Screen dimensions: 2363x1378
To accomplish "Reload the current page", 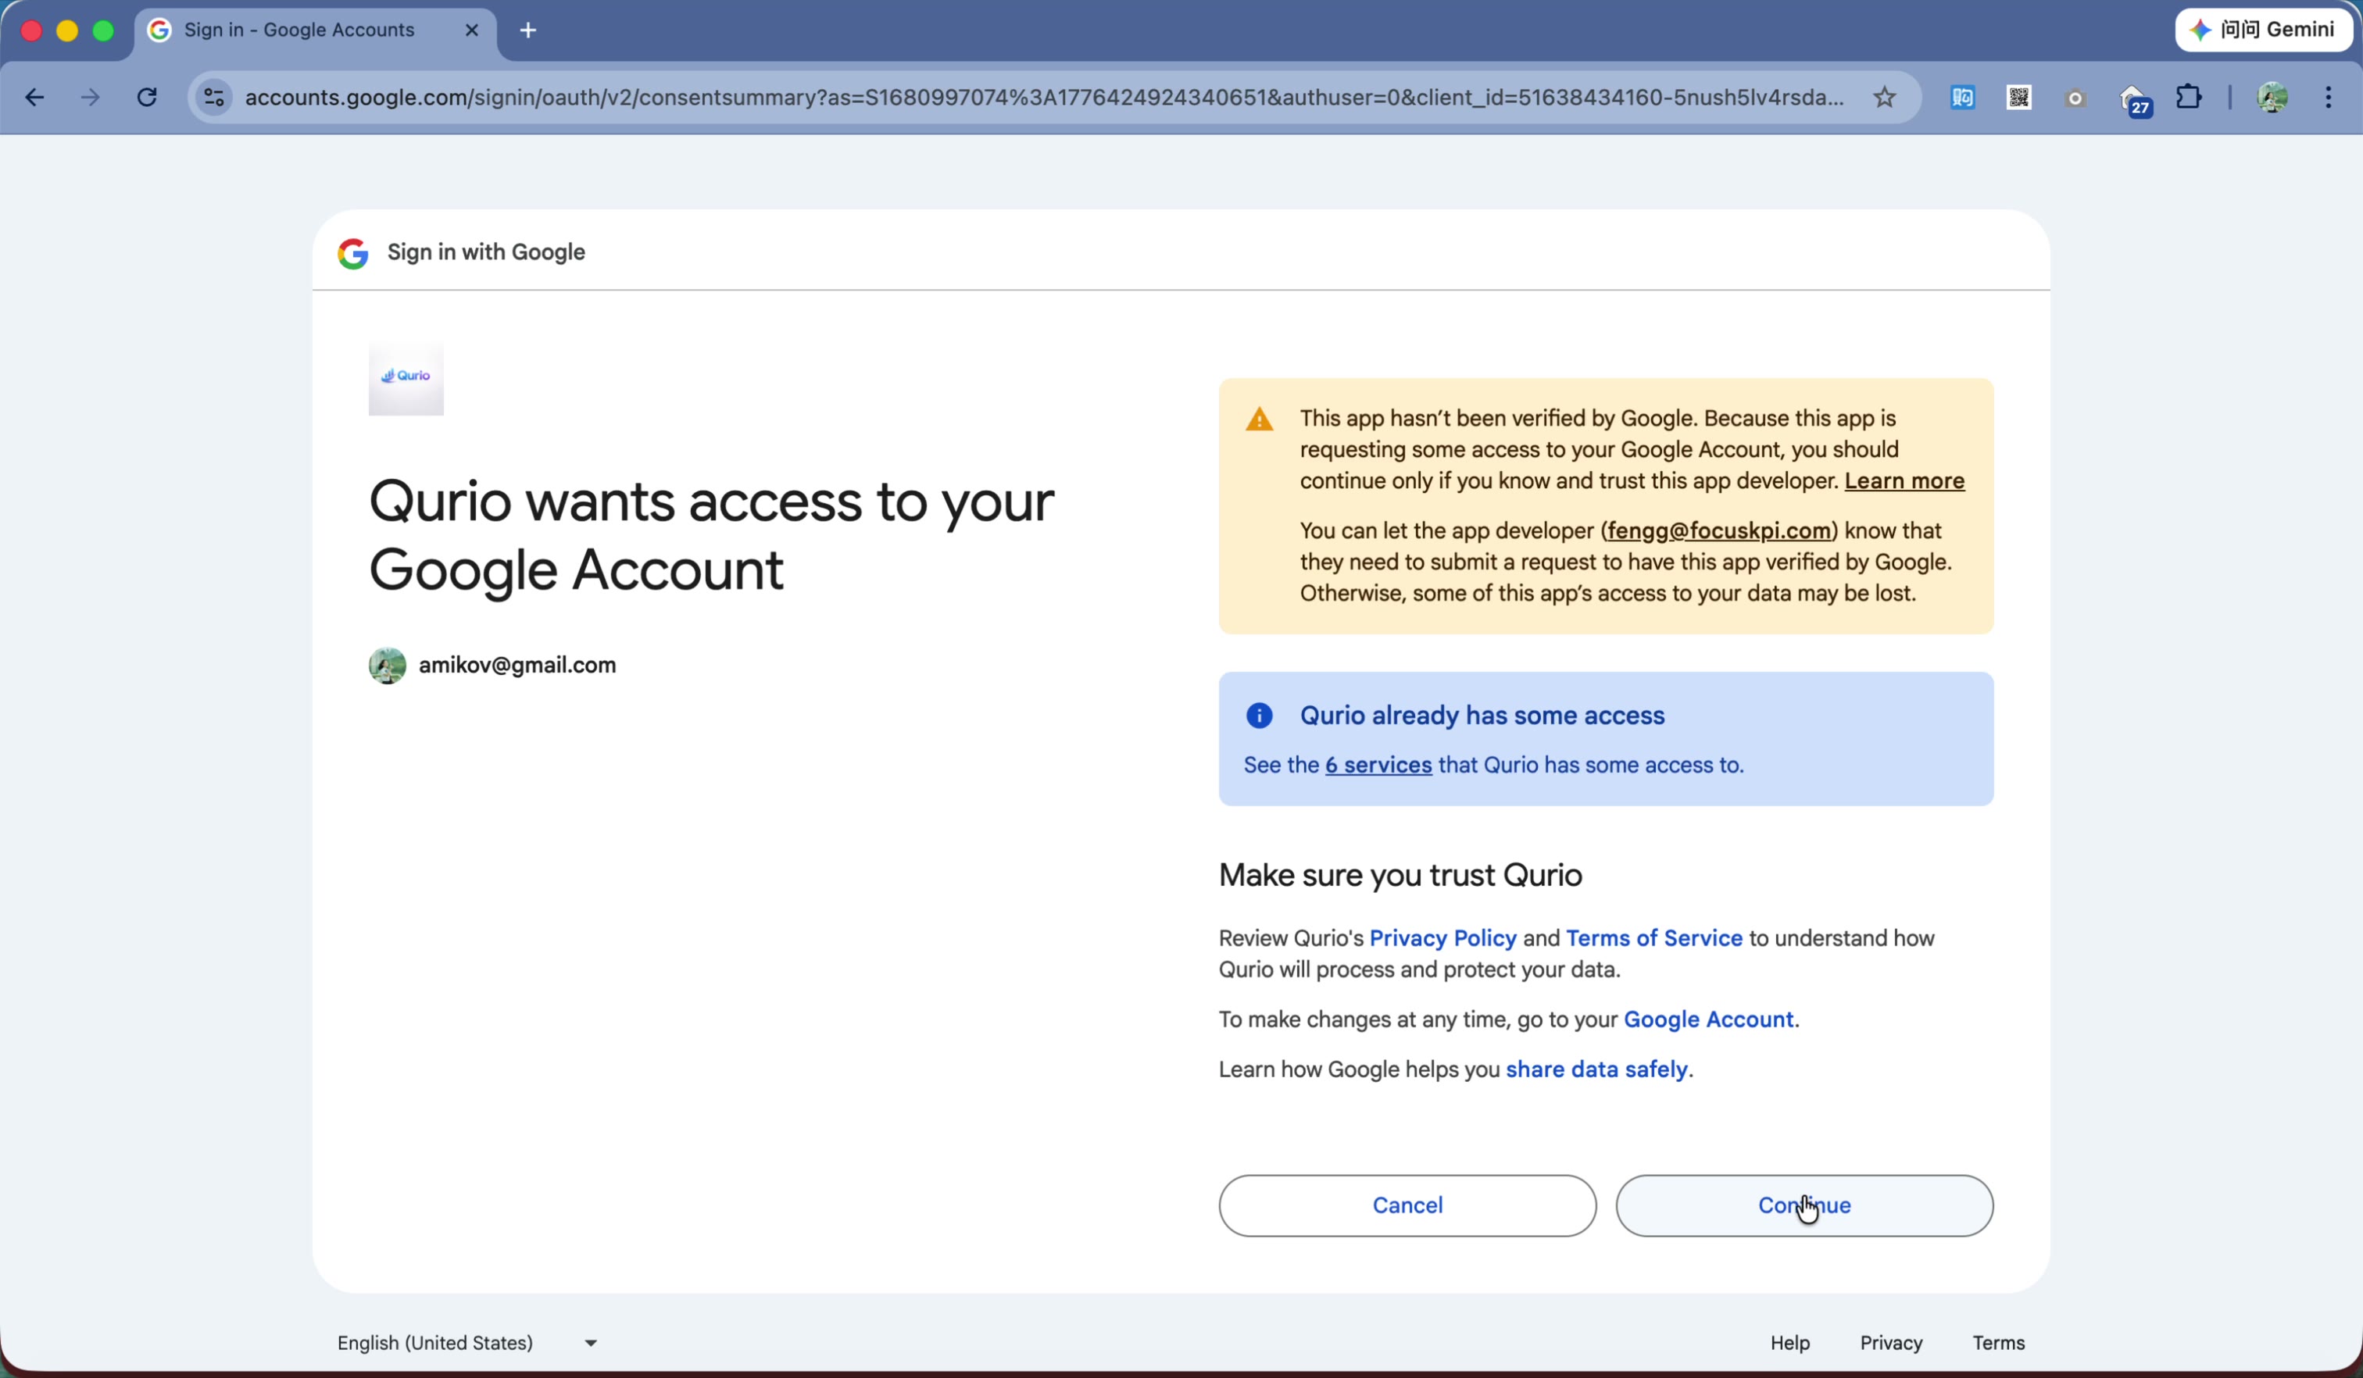I will click(x=146, y=98).
